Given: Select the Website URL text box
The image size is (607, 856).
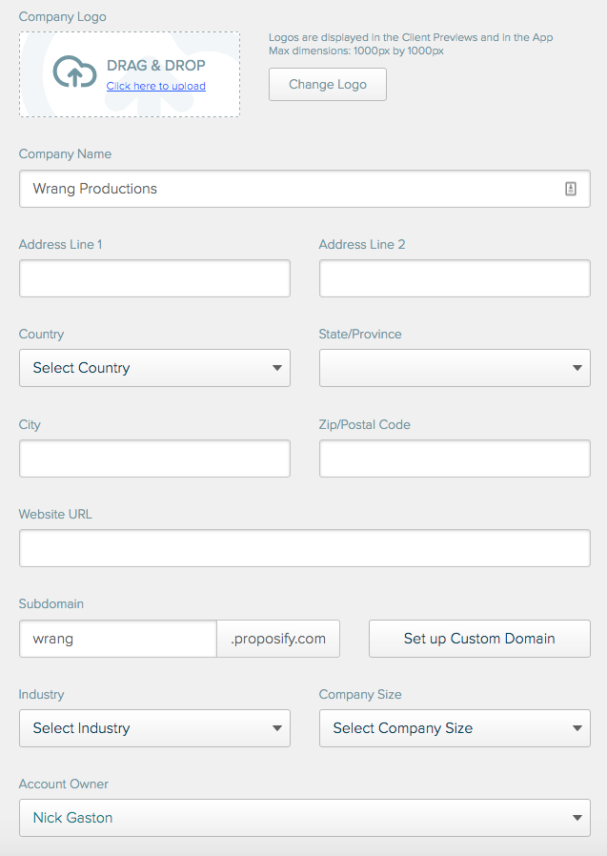Looking at the screenshot, I should 305,548.
